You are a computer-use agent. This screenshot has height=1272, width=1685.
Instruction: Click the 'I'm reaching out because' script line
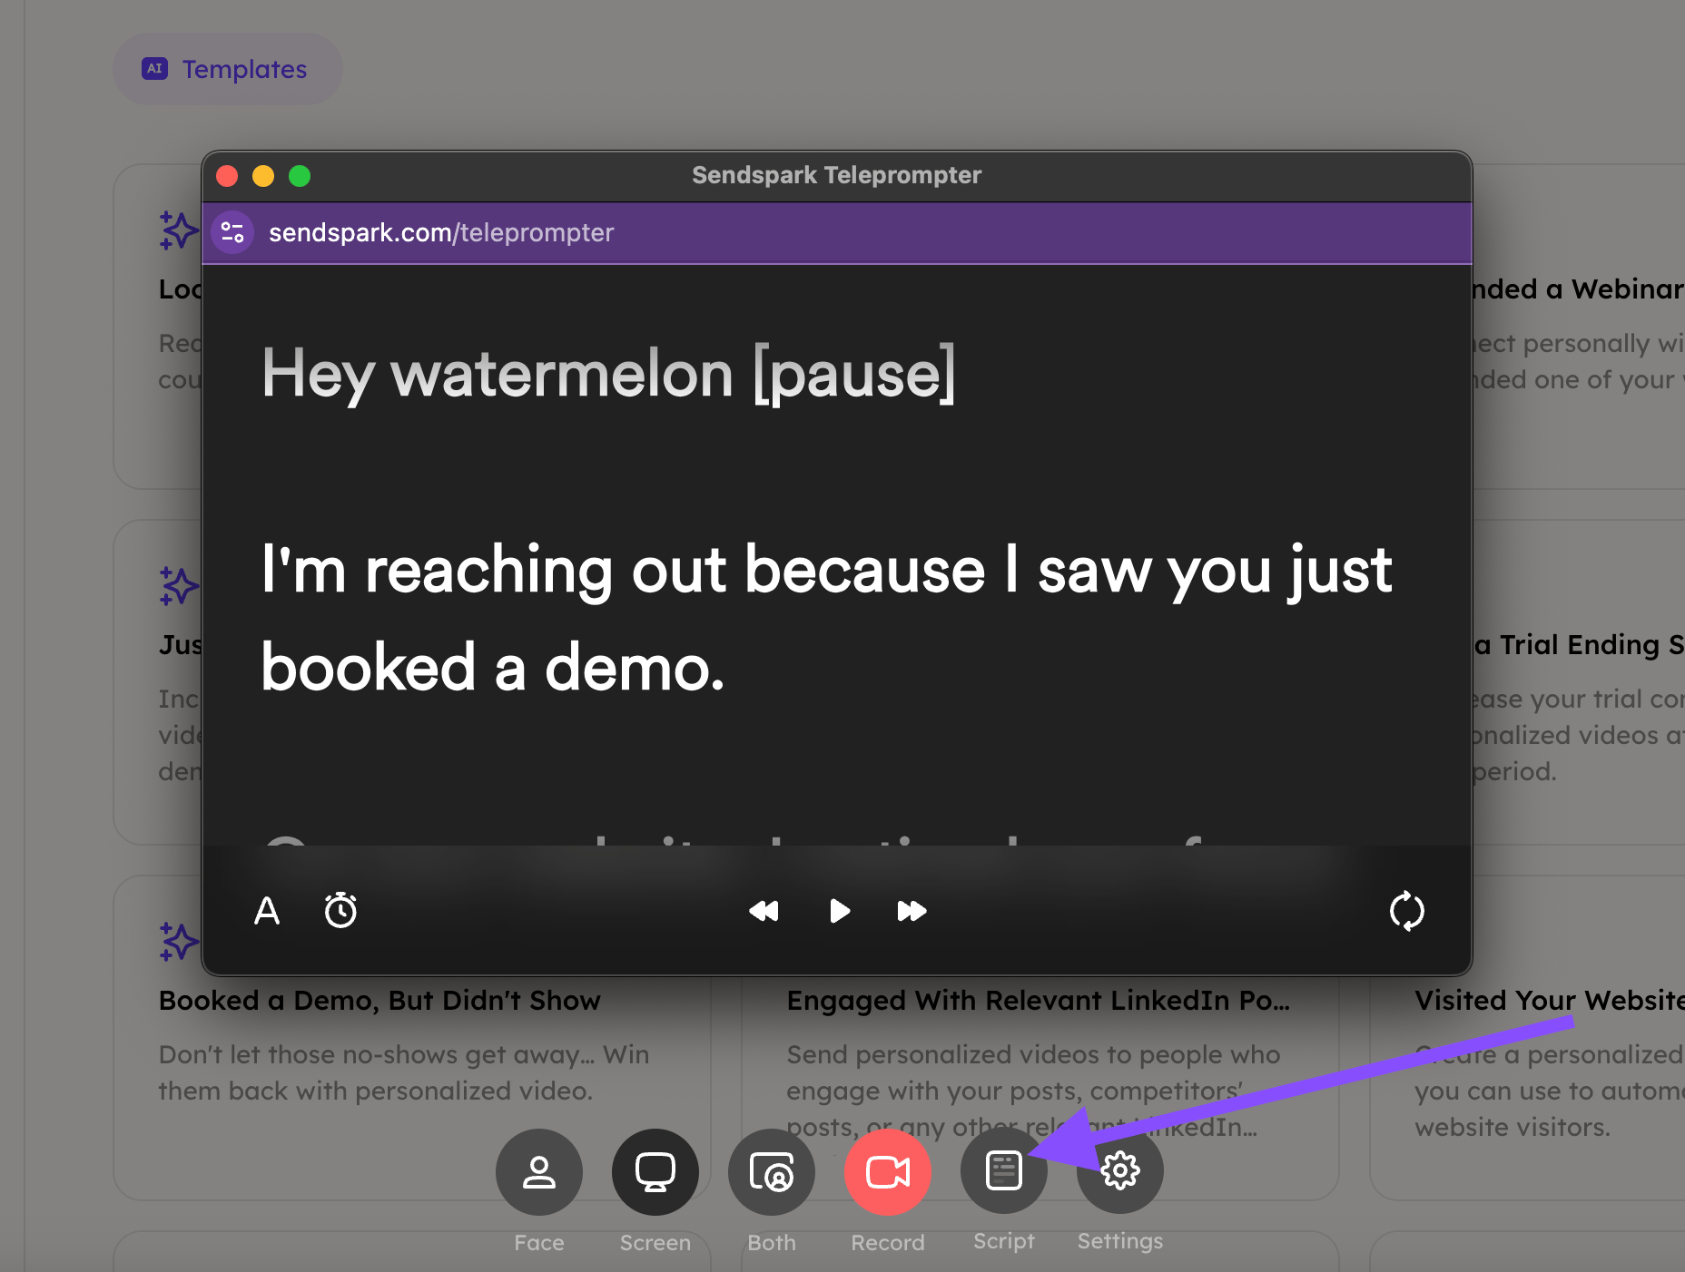[826, 571]
